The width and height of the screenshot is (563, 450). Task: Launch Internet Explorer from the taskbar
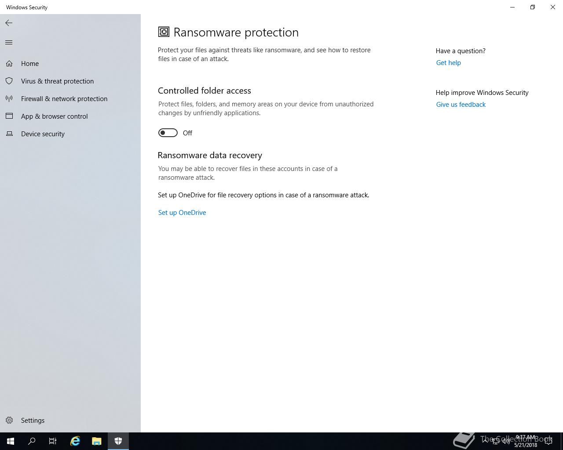[x=75, y=441]
